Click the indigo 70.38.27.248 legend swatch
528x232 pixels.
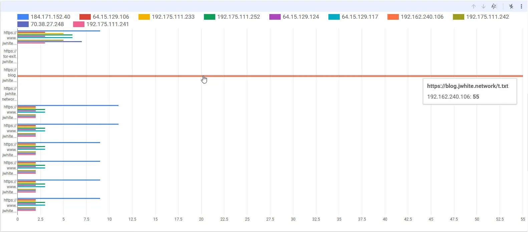[23, 24]
